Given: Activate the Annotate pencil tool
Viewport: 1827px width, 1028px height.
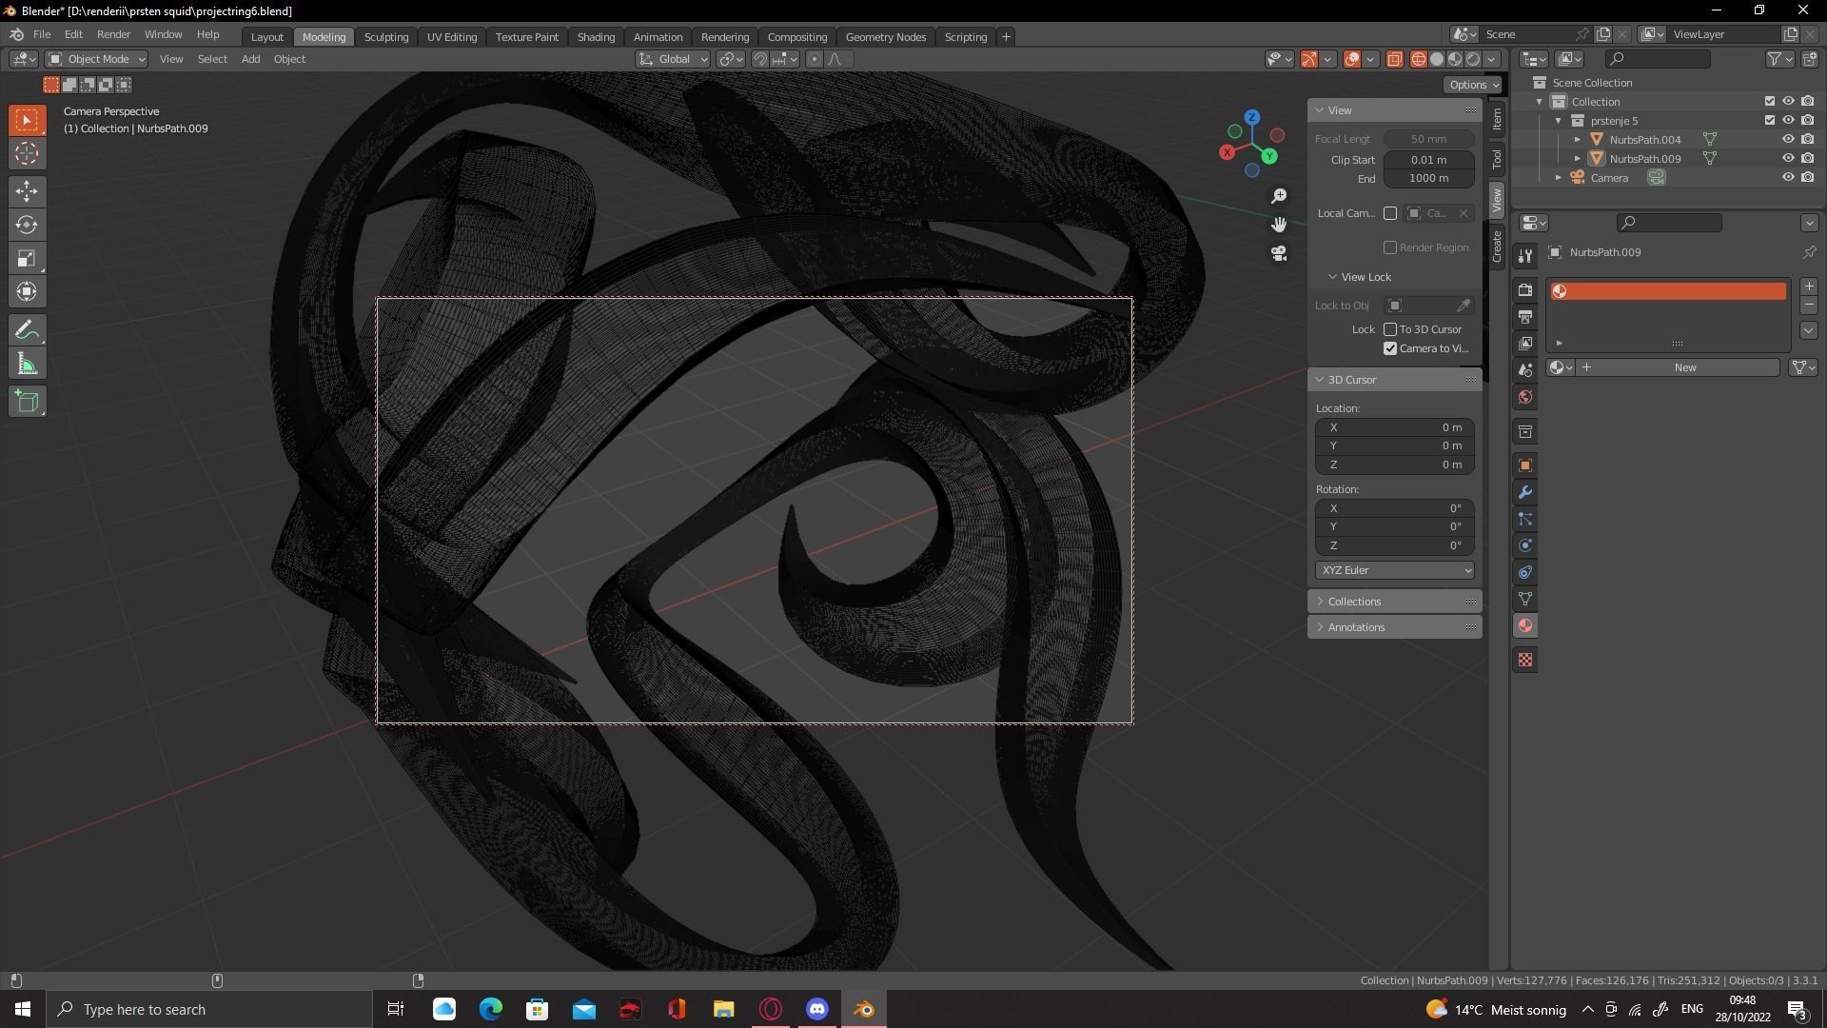Looking at the screenshot, I should point(27,330).
